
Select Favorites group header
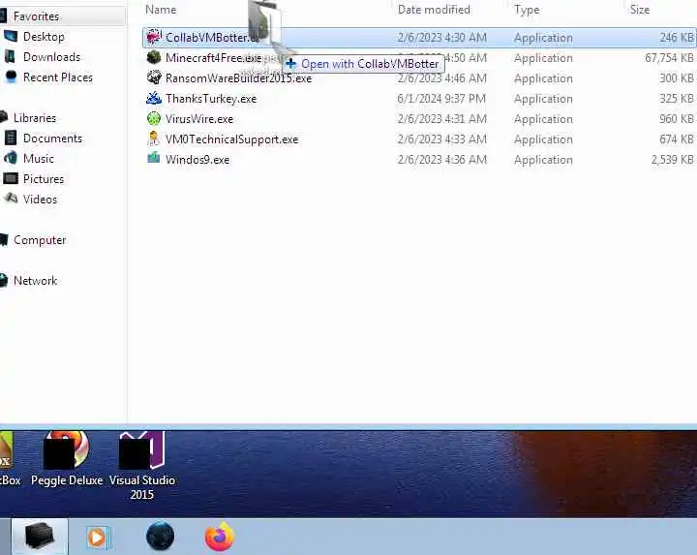pos(36,16)
